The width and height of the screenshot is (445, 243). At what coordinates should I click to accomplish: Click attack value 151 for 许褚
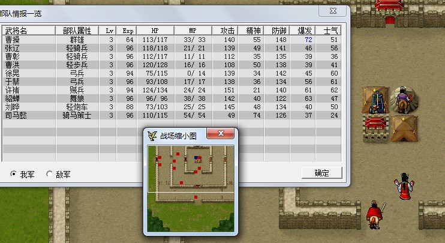pyautogui.click(x=229, y=90)
